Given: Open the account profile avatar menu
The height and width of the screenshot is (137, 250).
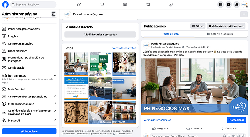Looking at the screenshot, I should point(244,4).
